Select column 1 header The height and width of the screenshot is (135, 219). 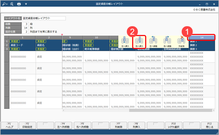[22, 37]
